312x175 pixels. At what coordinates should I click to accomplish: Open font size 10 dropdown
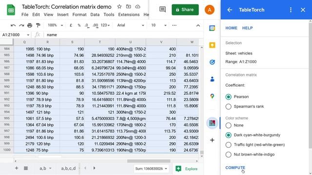pos(158,25)
